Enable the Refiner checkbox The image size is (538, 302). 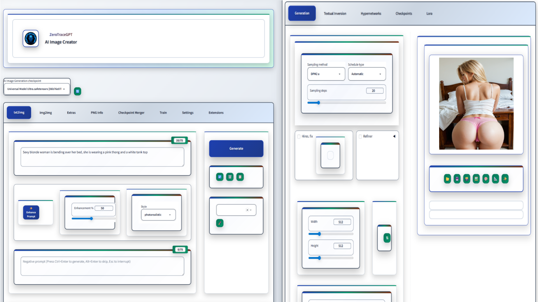[x=360, y=136]
